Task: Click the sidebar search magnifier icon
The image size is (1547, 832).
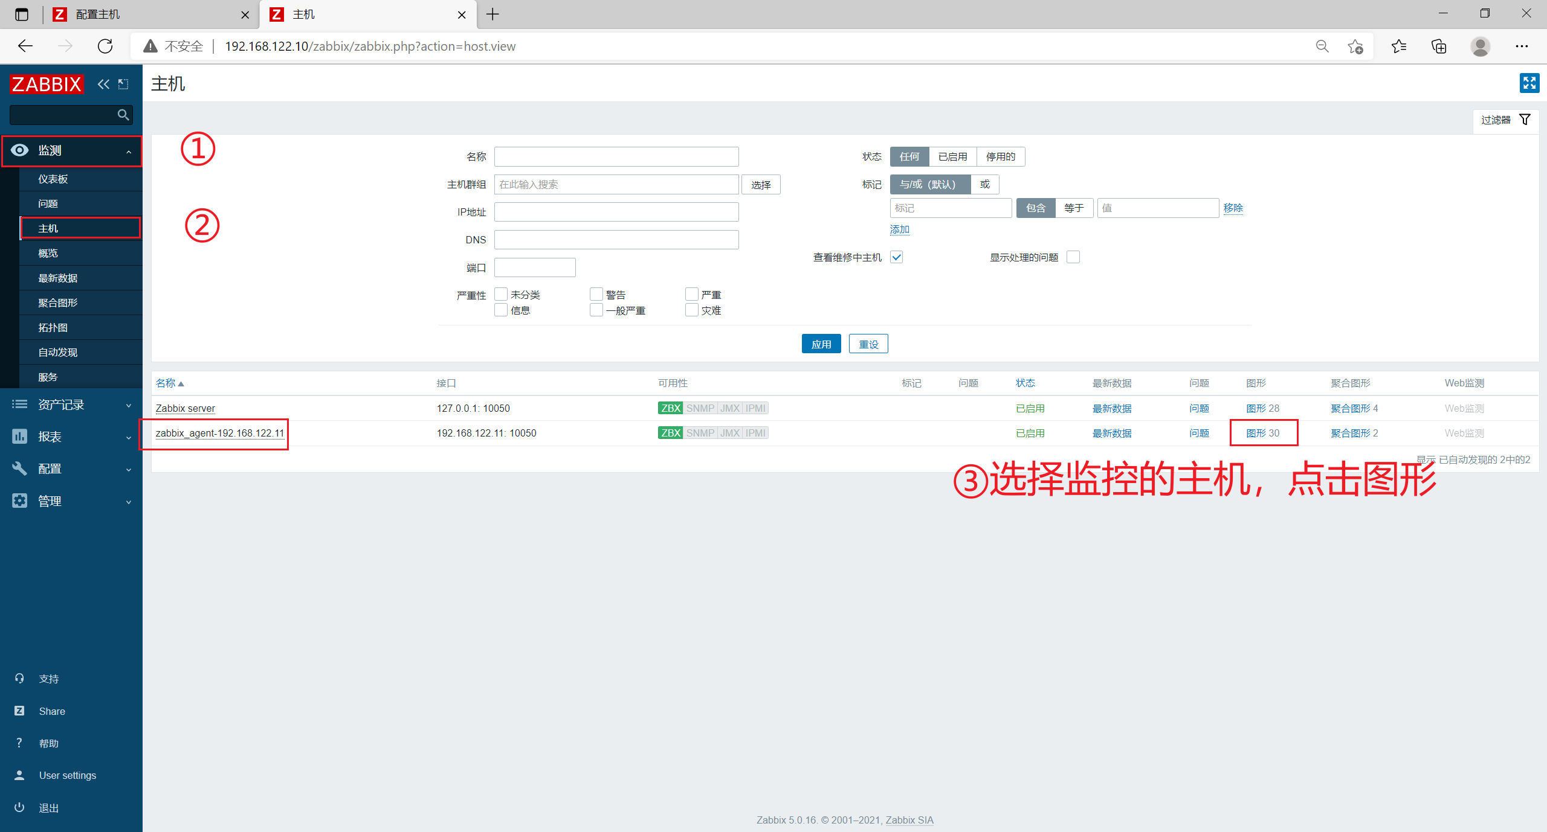Action: point(123,115)
